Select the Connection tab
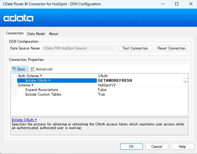The height and width of the screenshot is (154, 197). 15,34
